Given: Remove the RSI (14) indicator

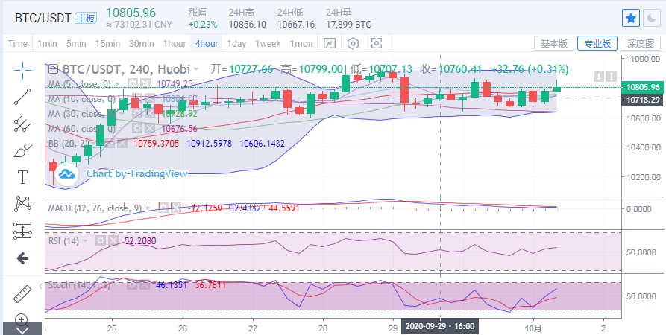Looking at the screenshot, I should [x=112, y=241].
